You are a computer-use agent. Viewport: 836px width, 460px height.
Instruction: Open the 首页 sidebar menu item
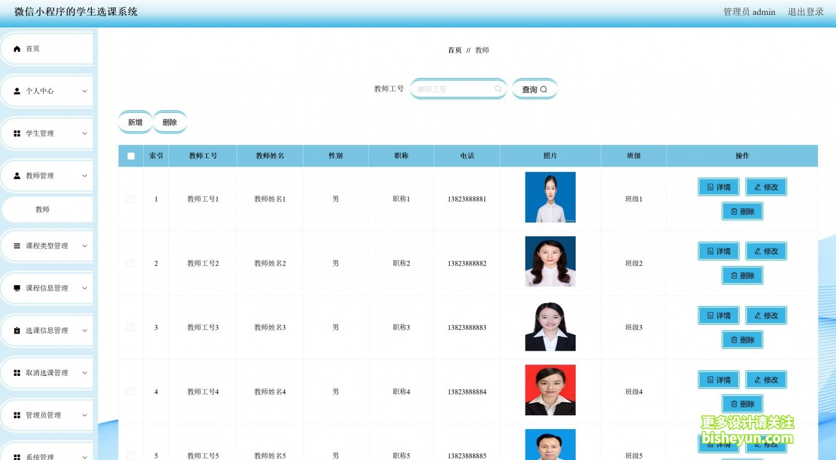point(47,49)
